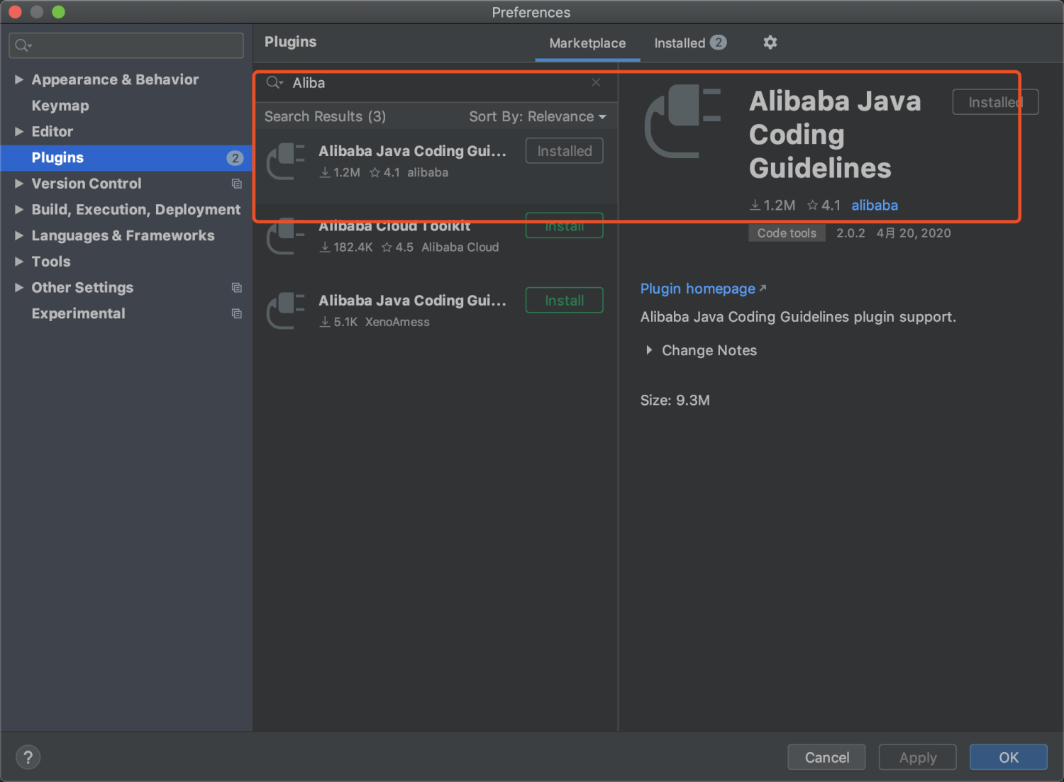Expand the Tools section

19,262
